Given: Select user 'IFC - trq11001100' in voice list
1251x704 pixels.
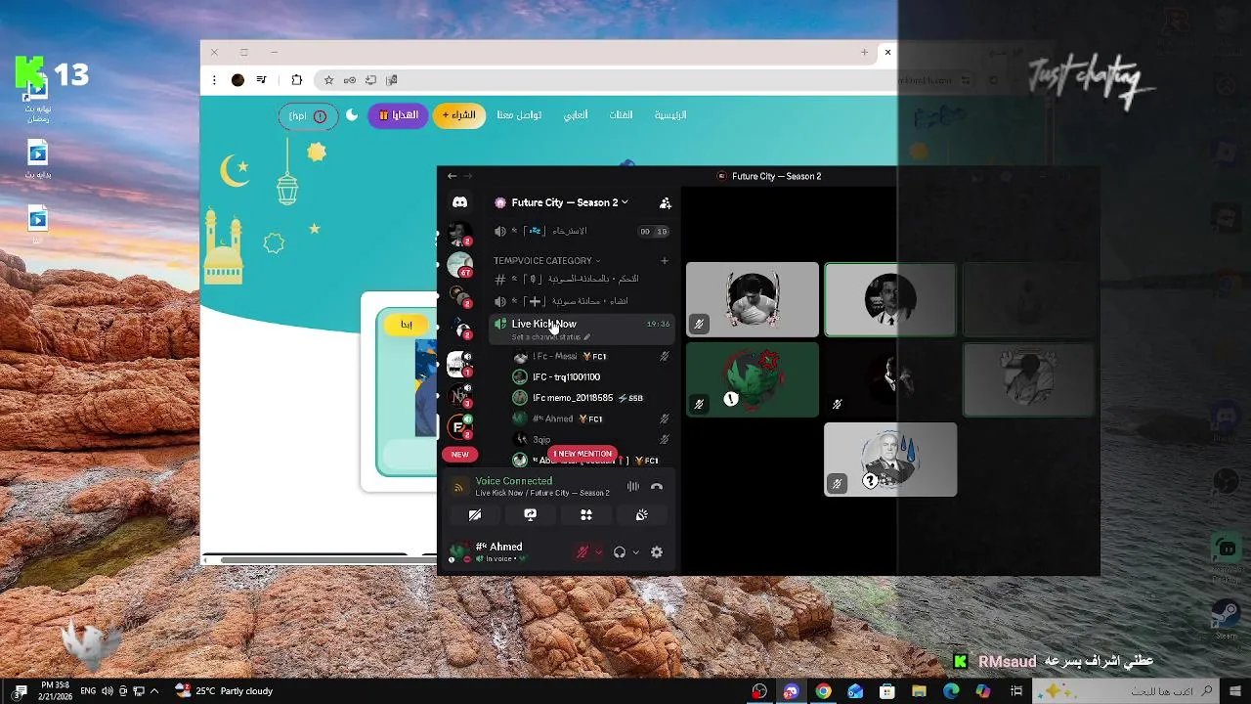Looking at the screenshot, I should pyautogui.click(x=566, y=376).
